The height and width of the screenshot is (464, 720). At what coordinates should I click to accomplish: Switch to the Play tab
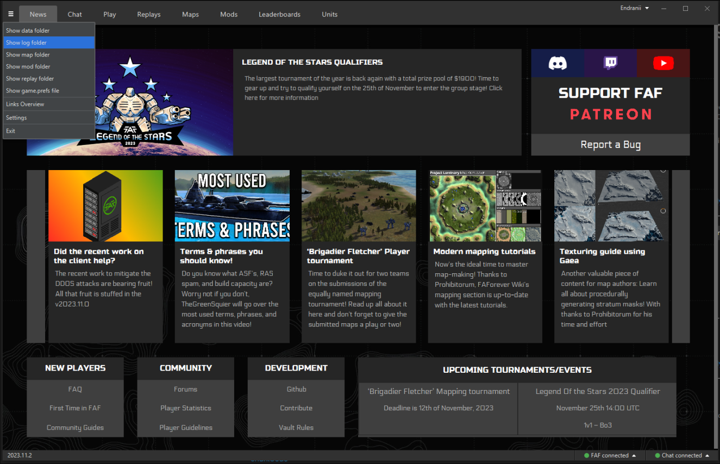(110, 15)
